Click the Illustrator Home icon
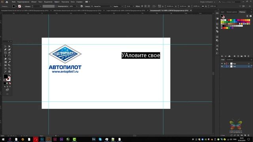253x142 pixels. pyautogui.click(x=7, y=2)
